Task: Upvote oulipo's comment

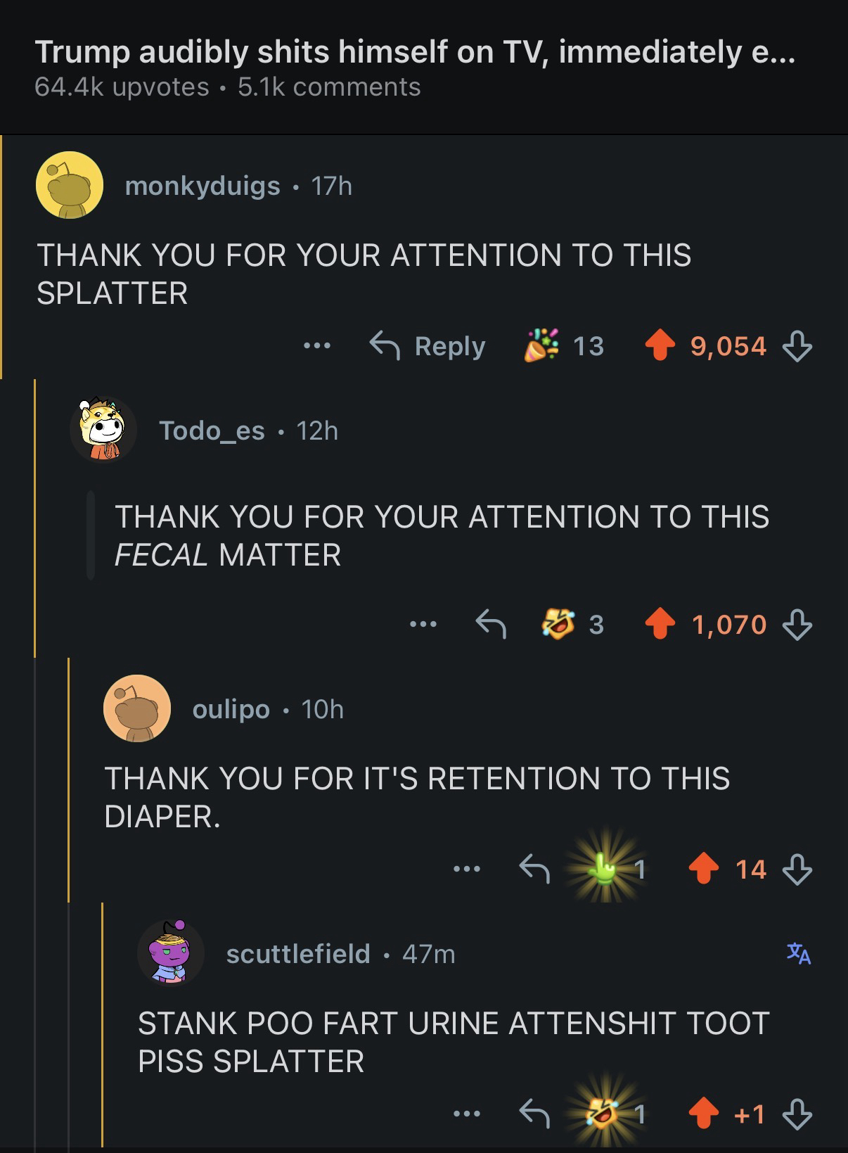Action: tap(704, 869)
